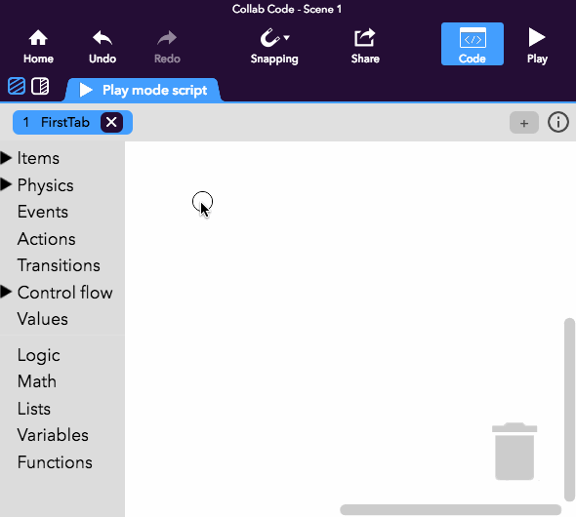Add a new script tab with plus
576x517 pixels.
point(524,123)
